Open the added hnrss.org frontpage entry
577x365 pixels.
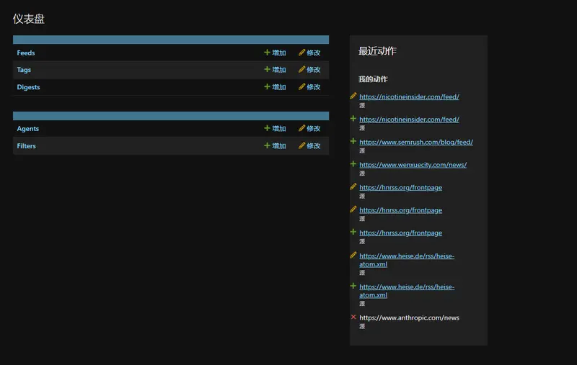[400, 233]
